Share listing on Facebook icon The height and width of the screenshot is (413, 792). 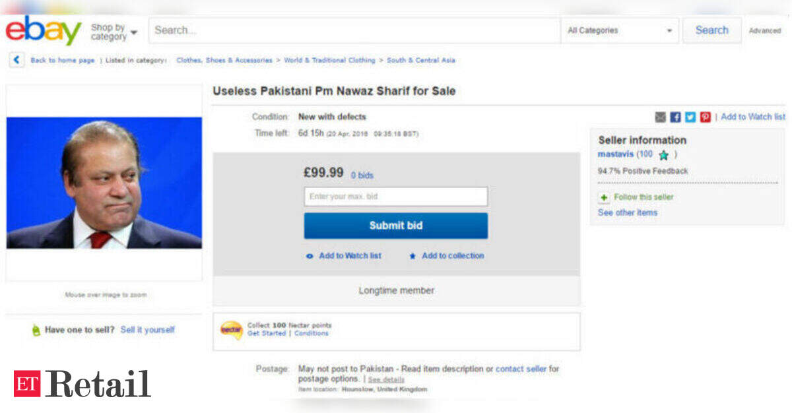click(675, 117)
